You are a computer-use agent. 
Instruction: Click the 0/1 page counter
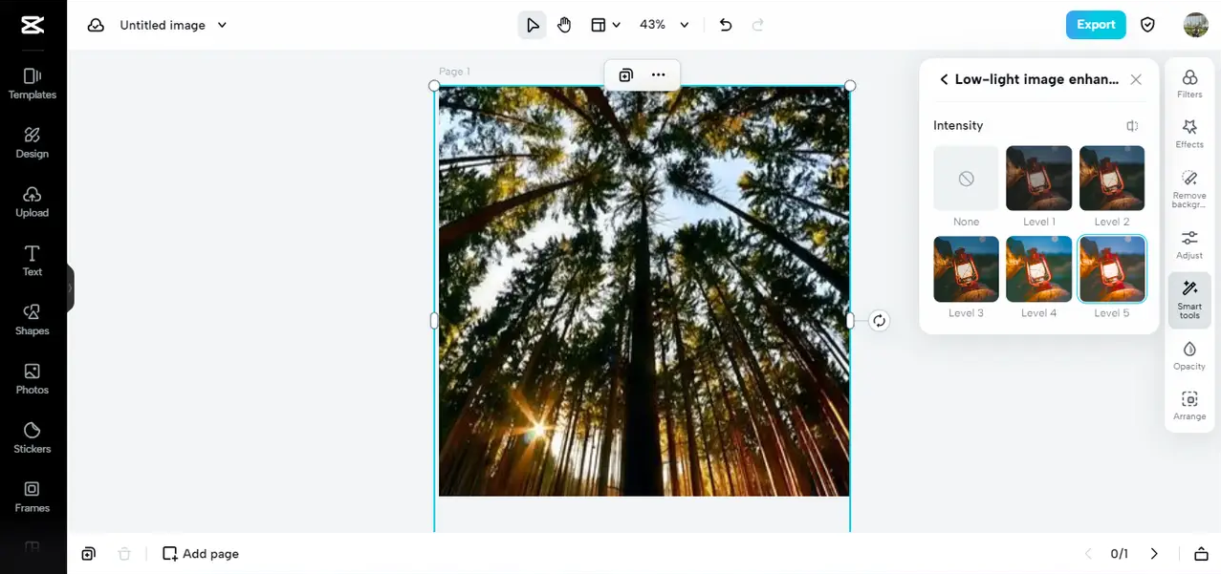pos(1120,554)
